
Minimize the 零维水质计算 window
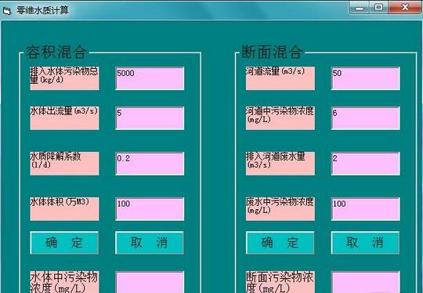pos(360,8)
